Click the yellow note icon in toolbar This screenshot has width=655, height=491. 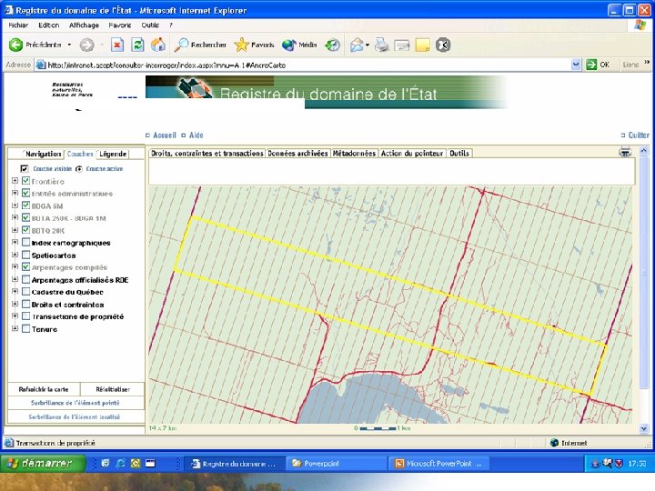tap(422, 45)
